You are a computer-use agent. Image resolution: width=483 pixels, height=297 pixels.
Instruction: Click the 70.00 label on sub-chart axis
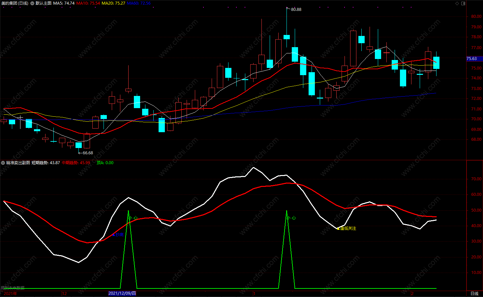pos(476,179)
